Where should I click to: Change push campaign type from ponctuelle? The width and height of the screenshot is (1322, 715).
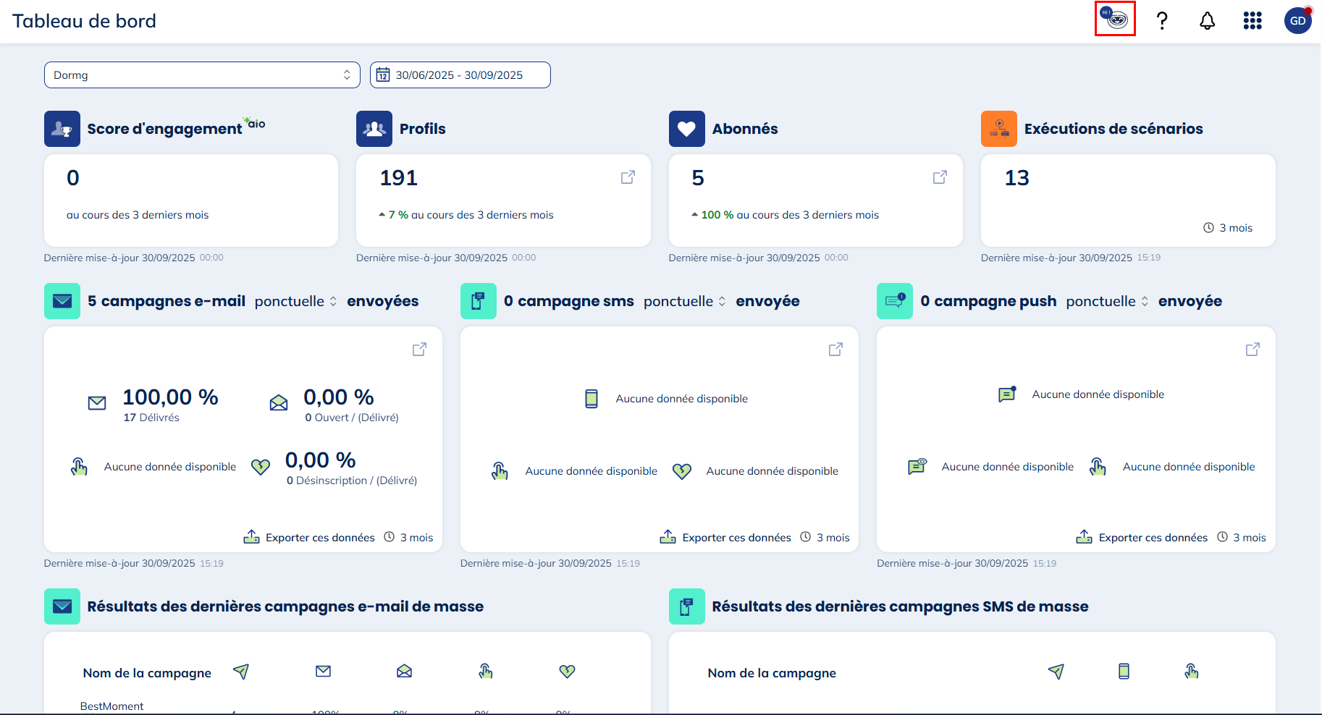point(1107,301)
